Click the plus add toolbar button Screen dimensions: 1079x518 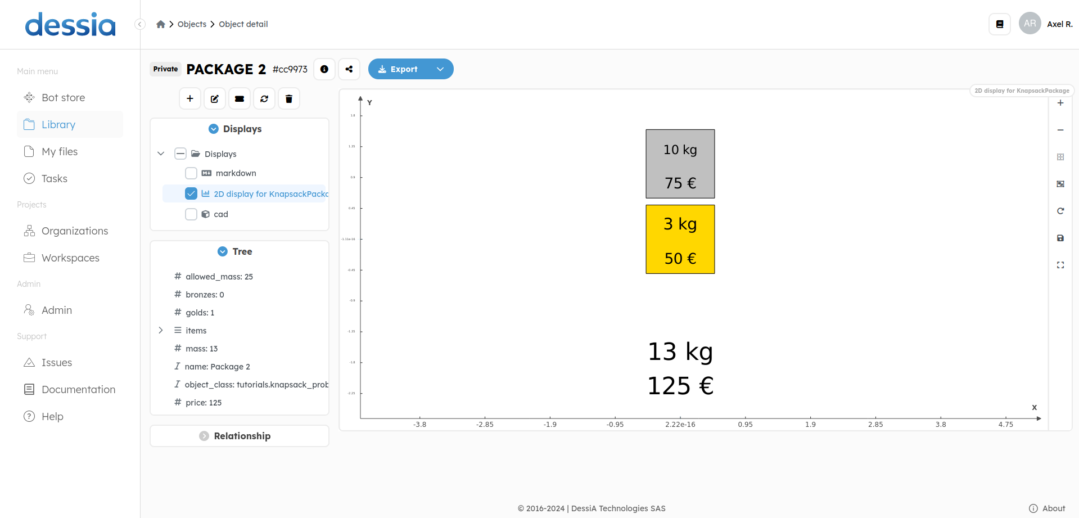(x=190, y=99)
